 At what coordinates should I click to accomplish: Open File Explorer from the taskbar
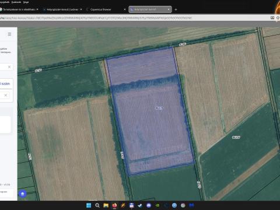click(106, 205)
